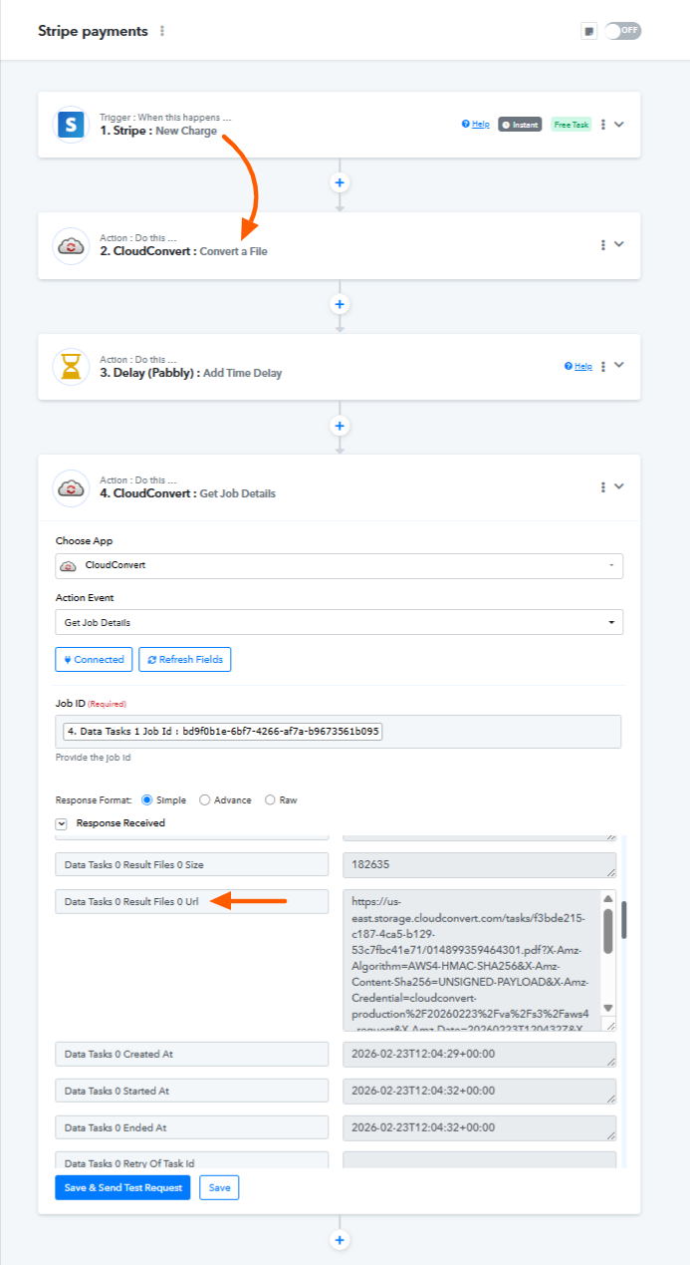
Task: Select the Raw response format
Action: pyautogui.click(x=270, y=799)
